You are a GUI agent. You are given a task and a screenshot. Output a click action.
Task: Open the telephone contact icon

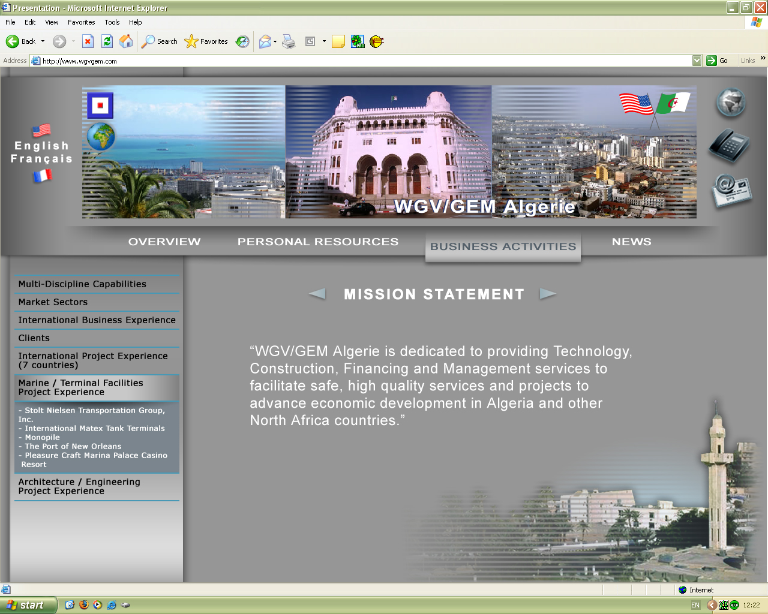tap(729, 146)
